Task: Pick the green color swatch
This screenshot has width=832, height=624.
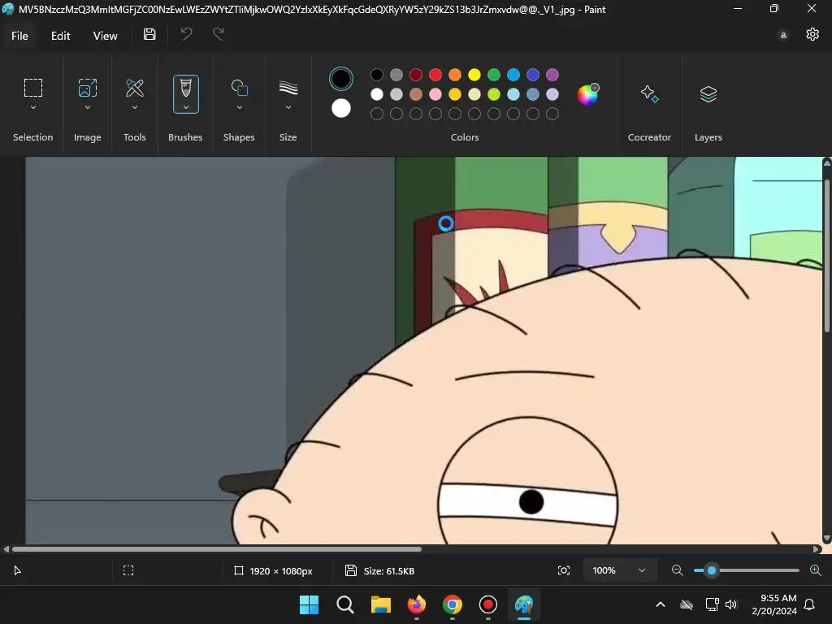Action: pyautogui.click(x=494, y=75)
